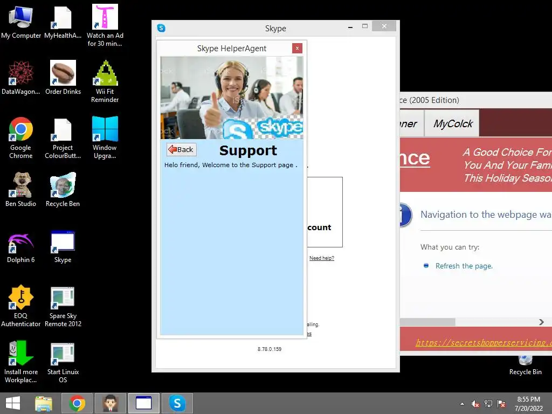Click the horizontal scrollbar right arrow
This screenshot has height=414, width=552.
tap(541, 322)
